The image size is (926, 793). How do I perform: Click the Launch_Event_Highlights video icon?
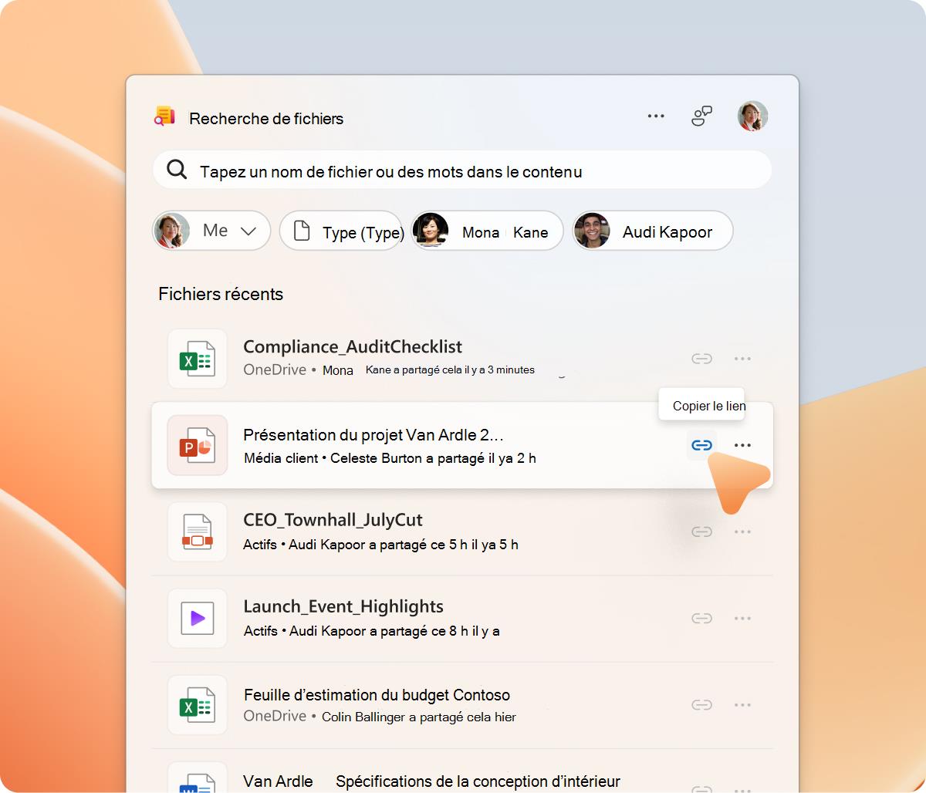tap(198, 618)
